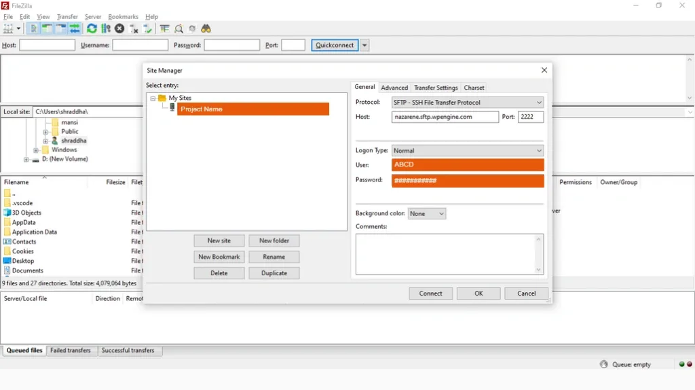Image resolution: width=695 pixels, height=390 pixels.
Task: Select AppData in the local file list
Action: 24,222
